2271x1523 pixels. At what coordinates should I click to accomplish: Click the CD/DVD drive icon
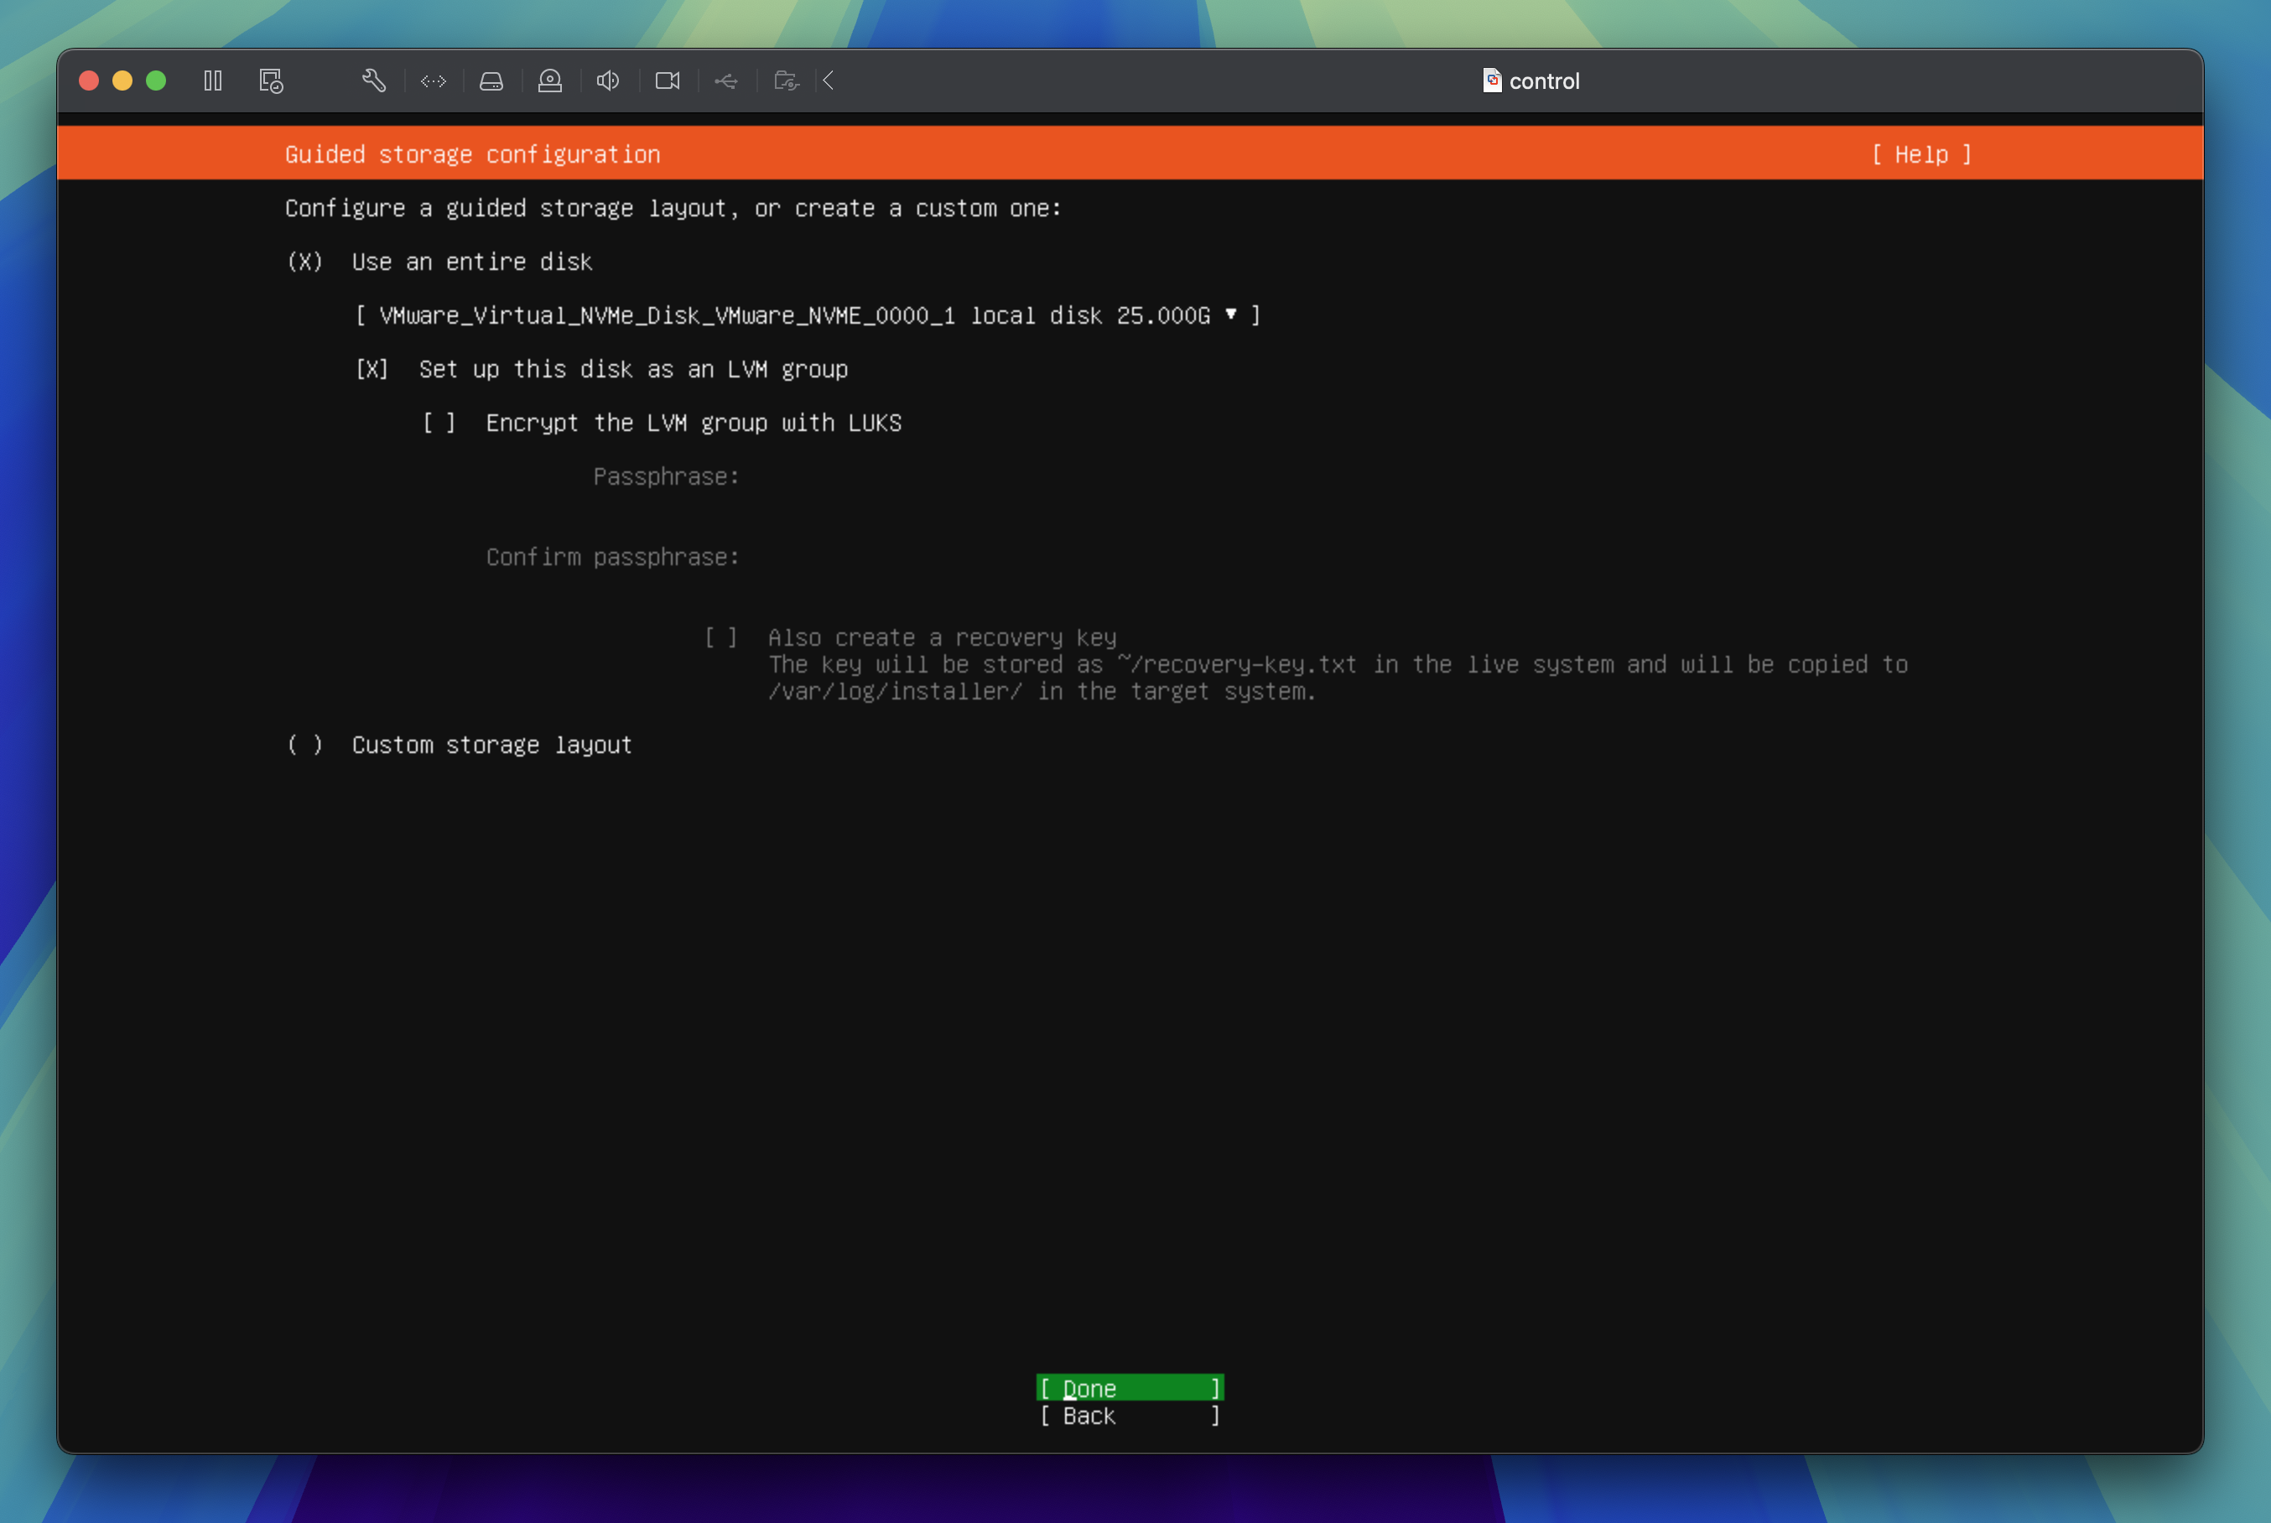tap(550, 81)
